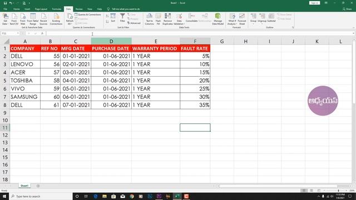Switch to the Insert tab

27,9
